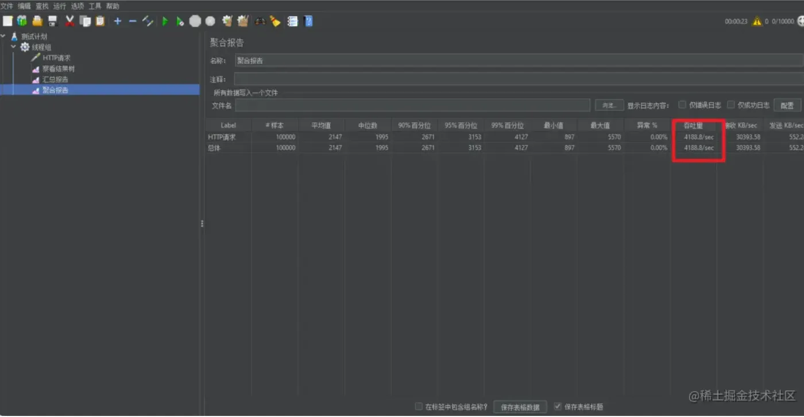
Task: Click the 90% 百分位 column header
Action: [414, 125]
